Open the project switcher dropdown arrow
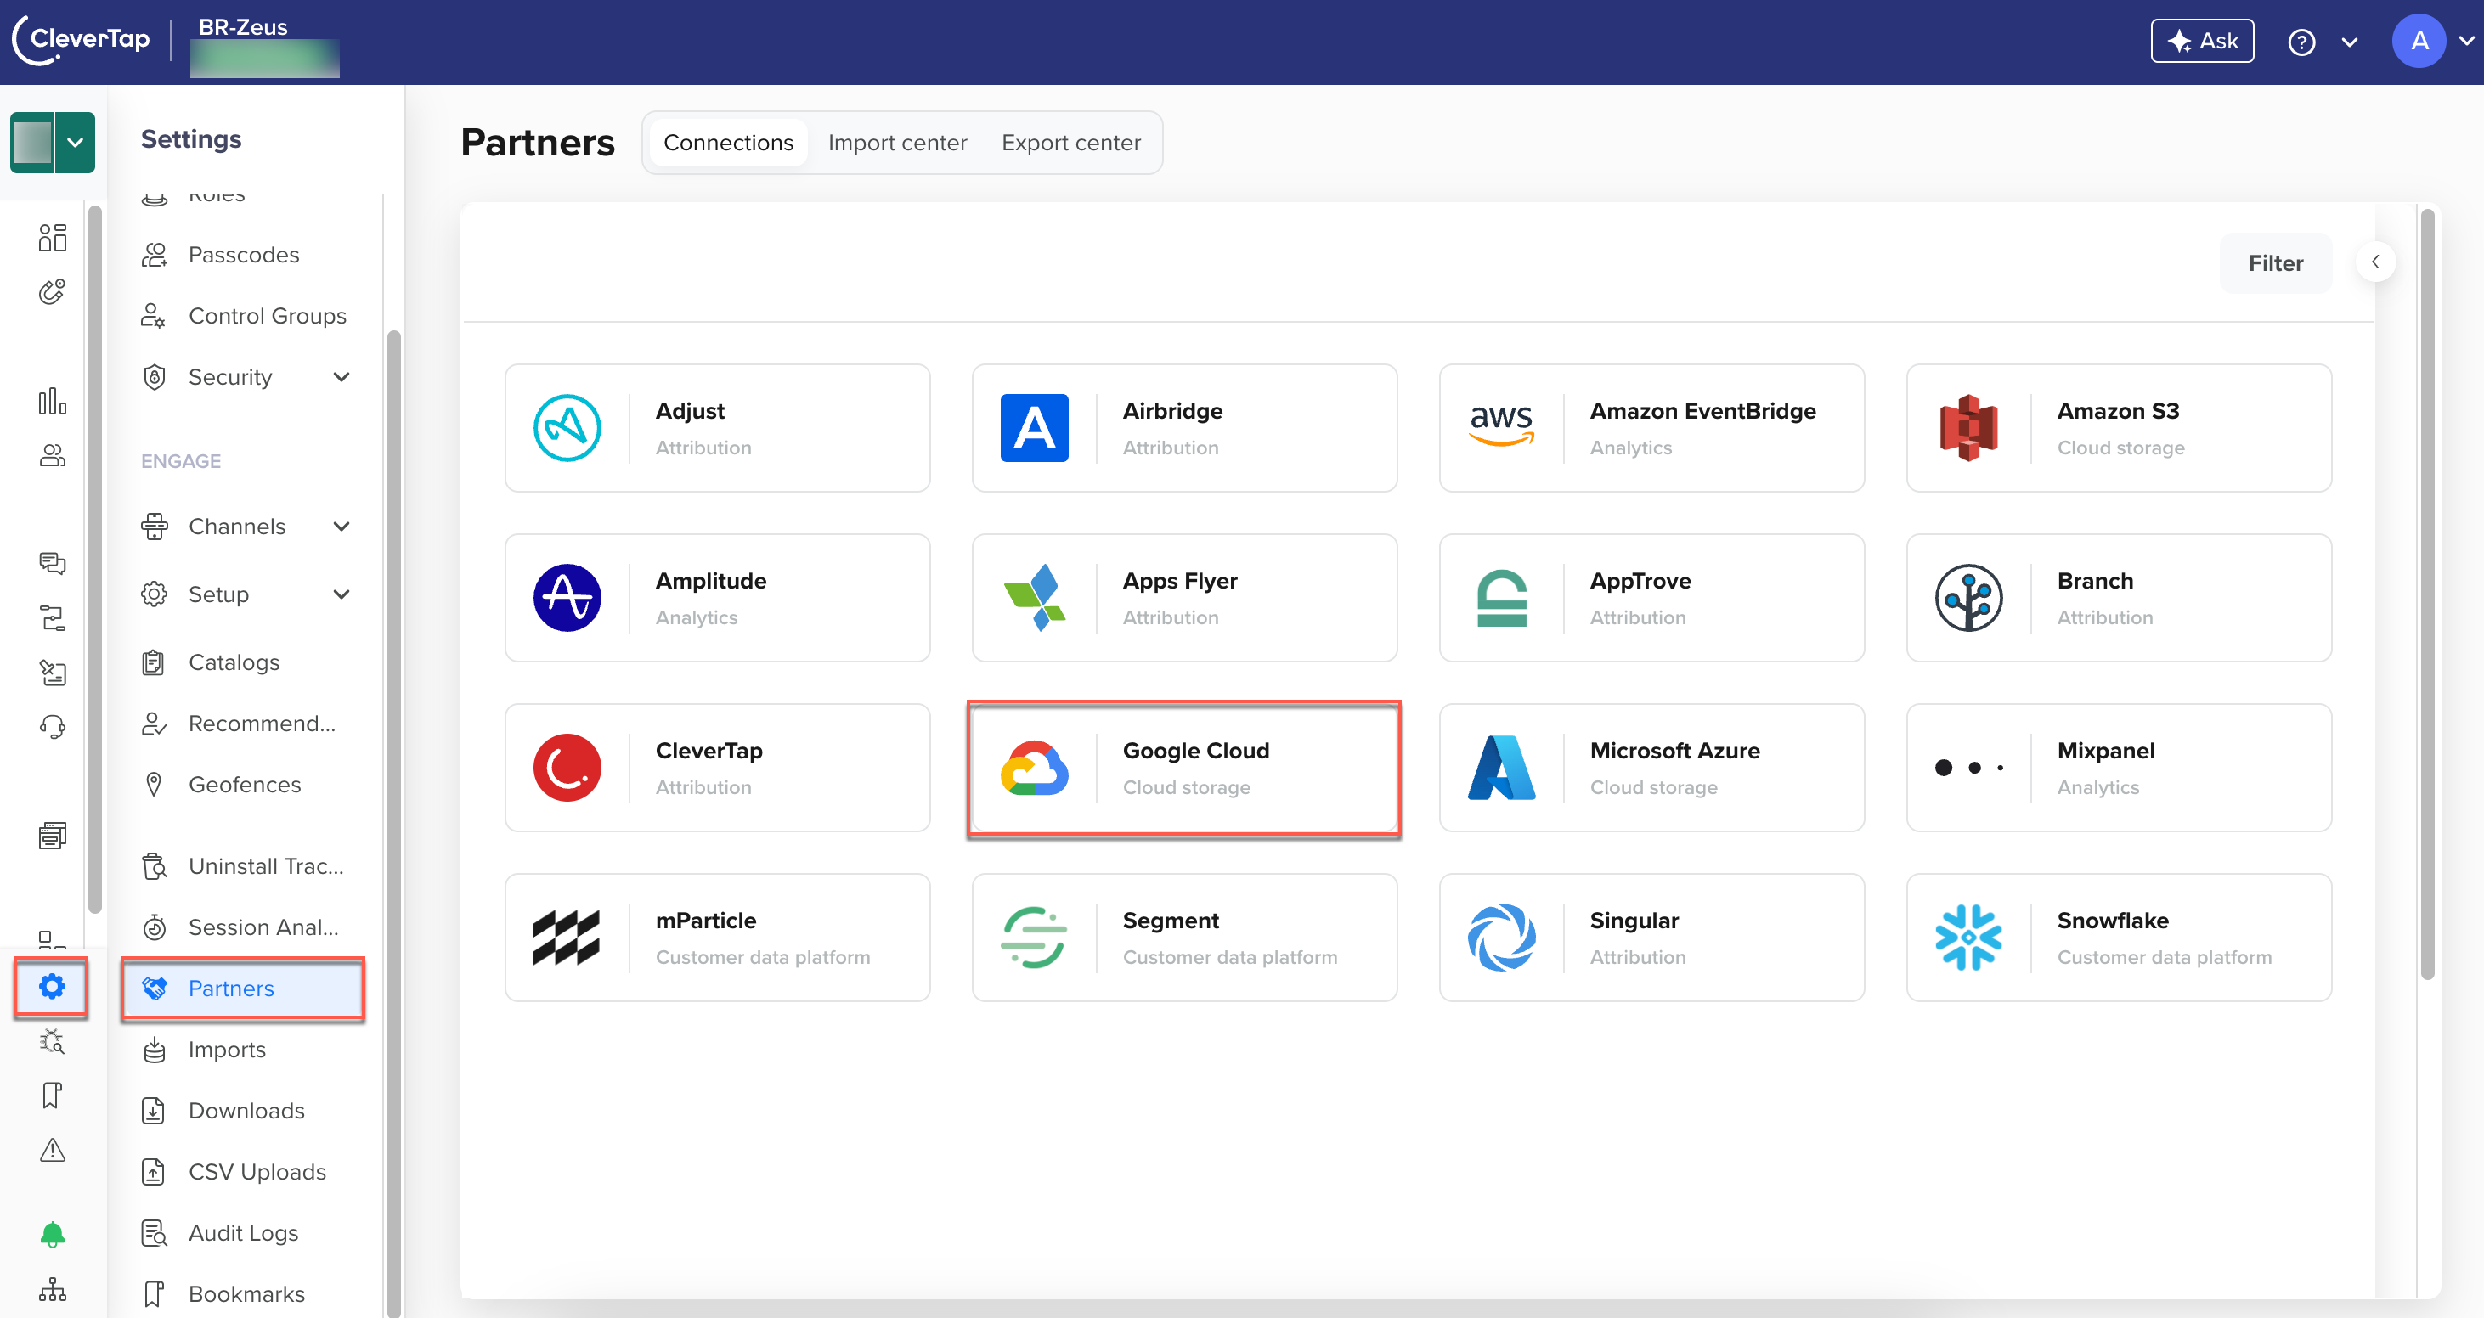Viewport: 2484px width, 1318px height. [x=74, y=143]
